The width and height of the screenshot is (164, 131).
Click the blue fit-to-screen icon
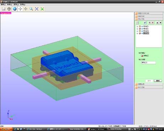(x=37, y=9)
